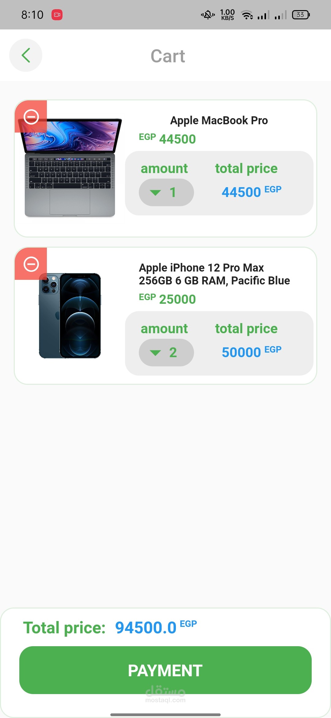Image resolution: width=331 pixels, height=718 pixels.
Task: Tap the green back arrow button
Action: 26,55
